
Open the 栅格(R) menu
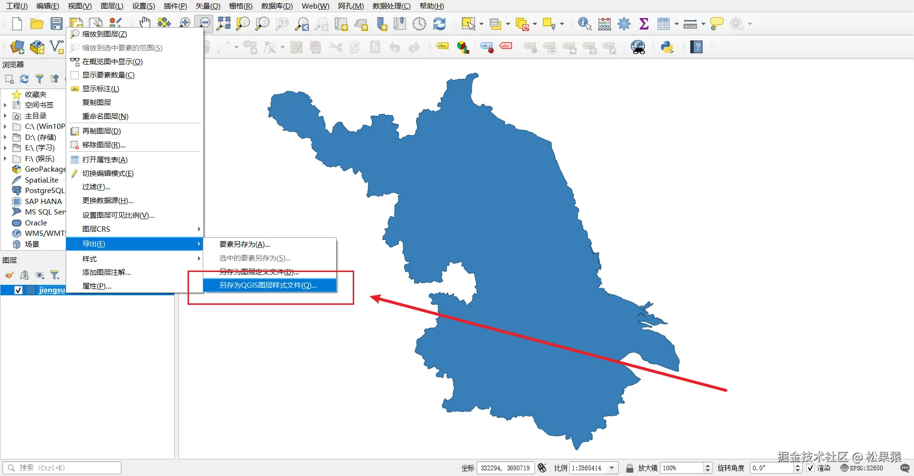click(x=241, y=6)
